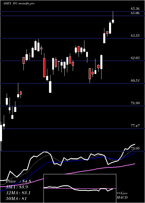Click the 5MA : 83.9 readout
The width and height of the screenshot is (145, 203).
tap(17, 187)
